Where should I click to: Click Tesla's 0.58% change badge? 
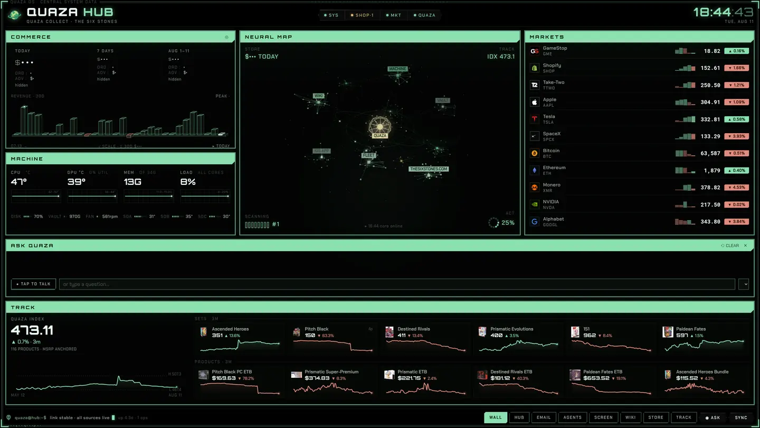[x=736, y=119]
